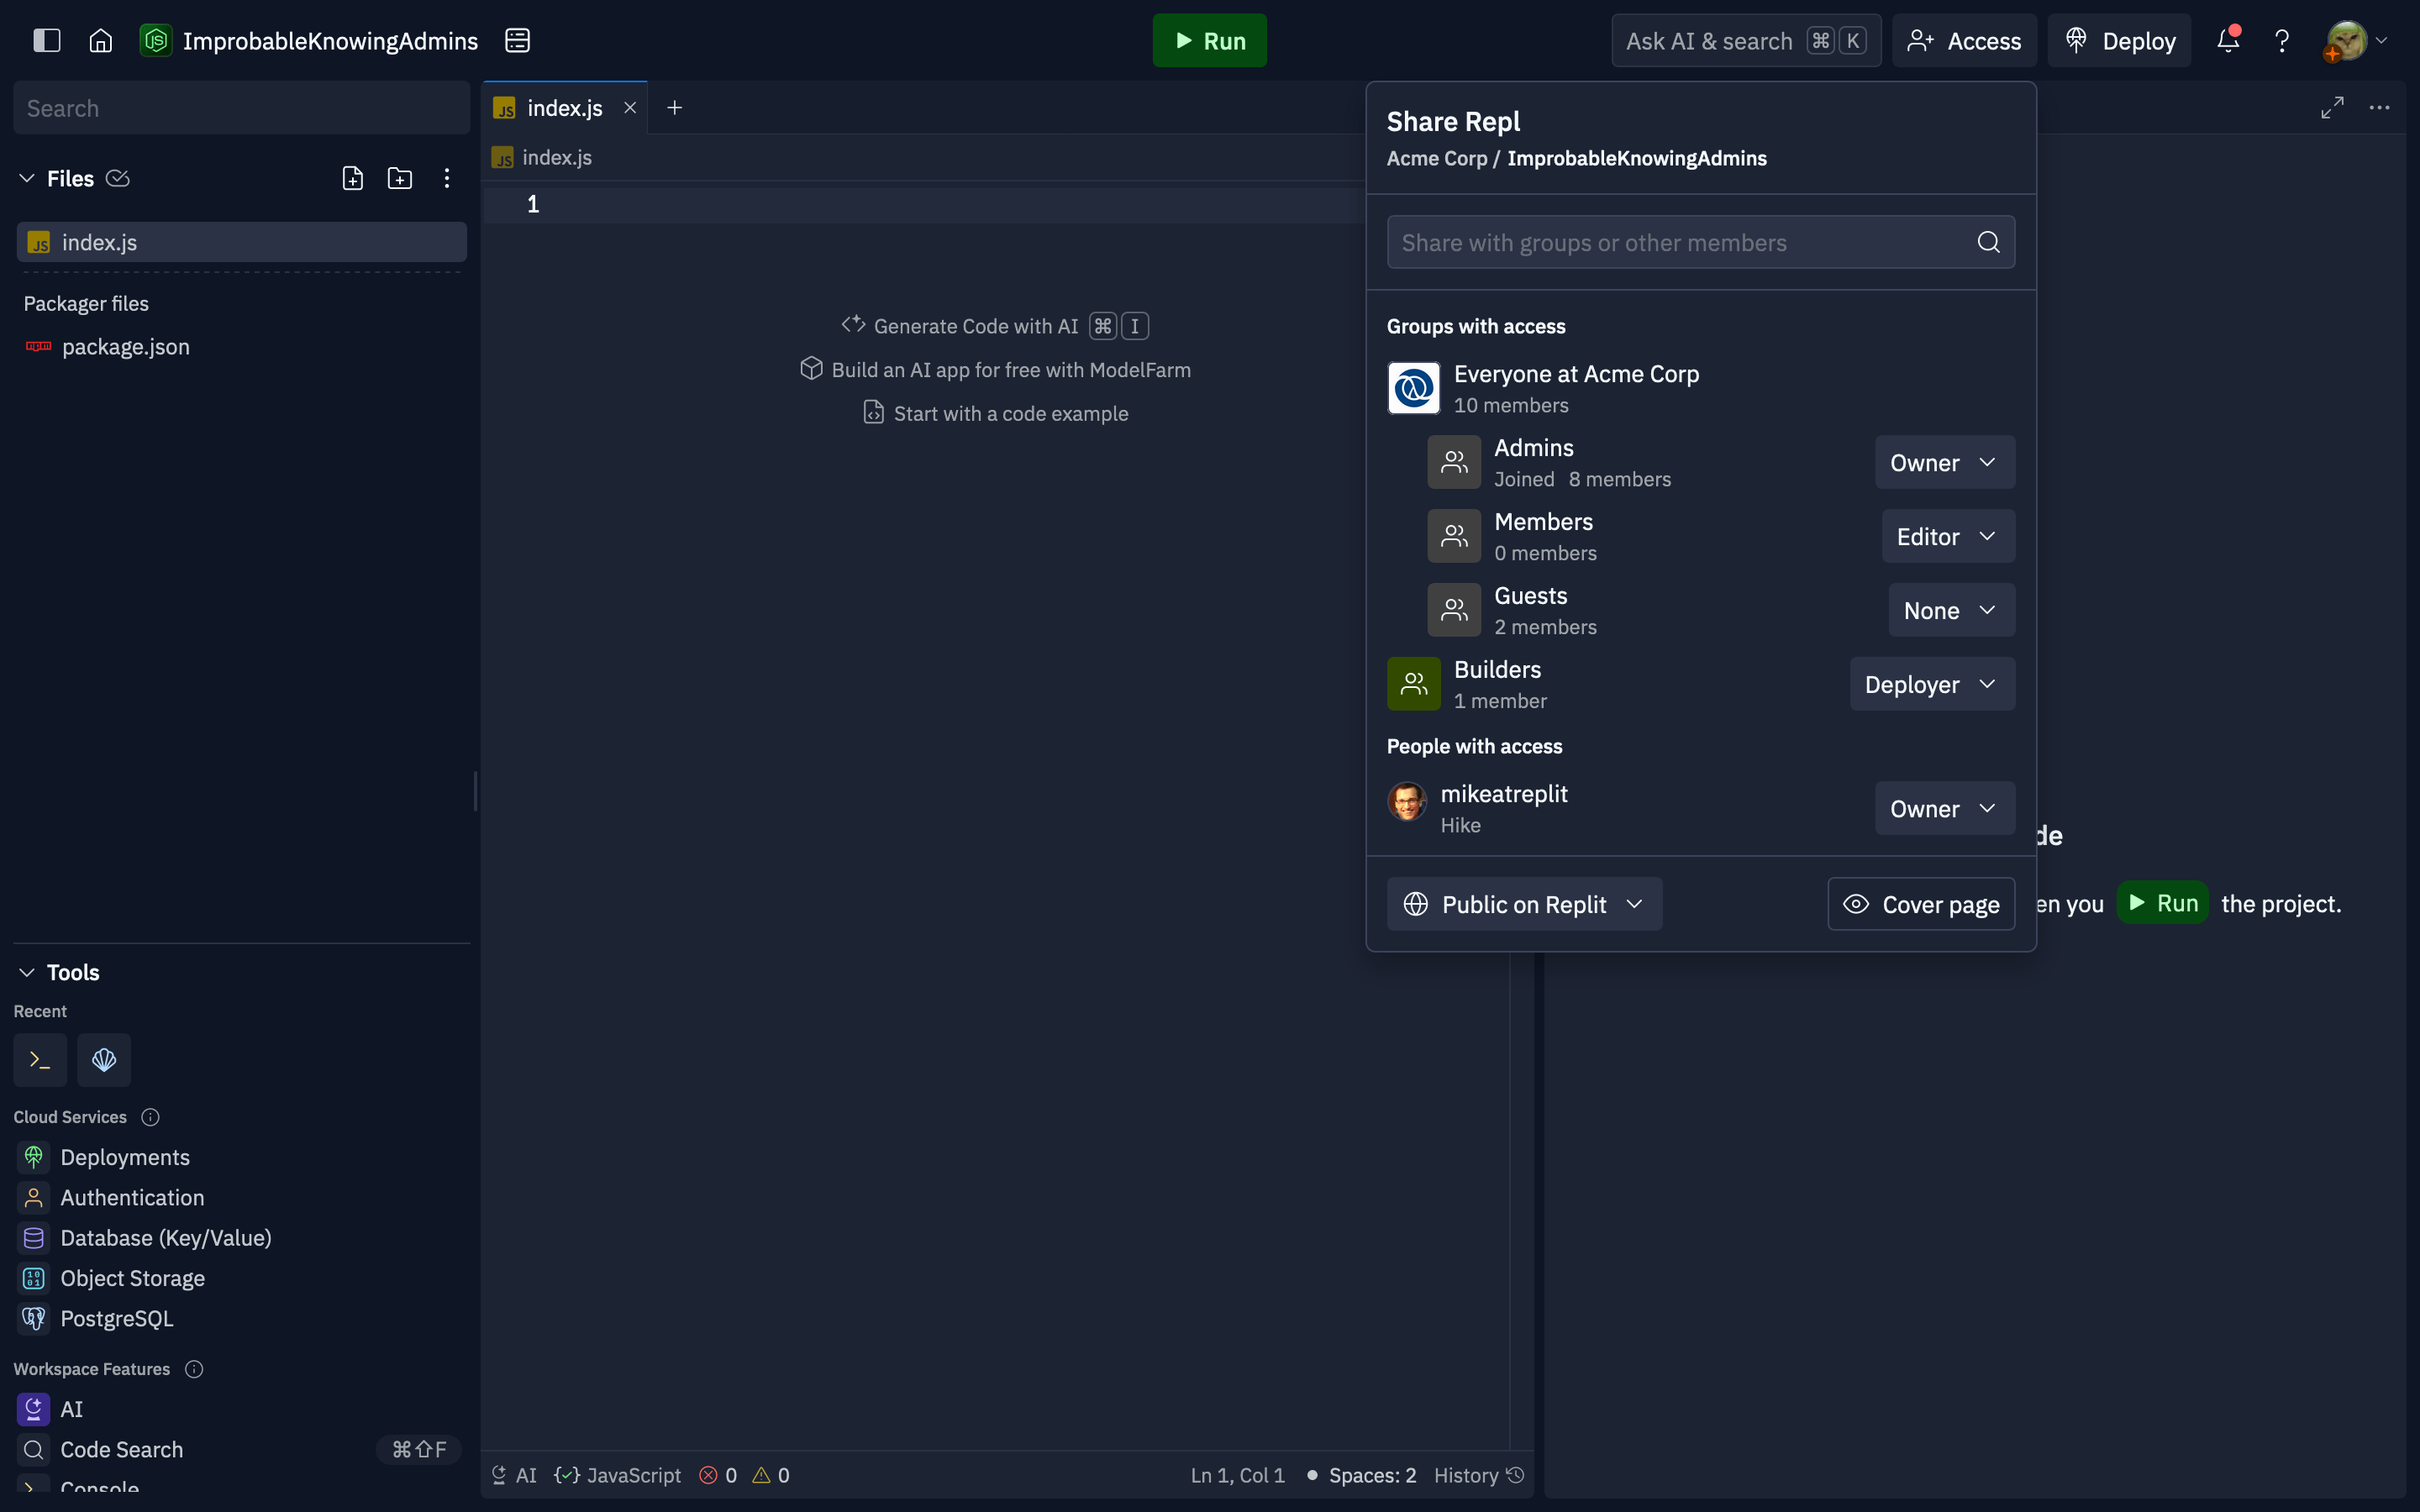This screenshot has height=1512, width=2420.
Task: Open the Access sharing button
Action: [1964, 40]
